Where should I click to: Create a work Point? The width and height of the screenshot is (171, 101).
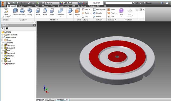click(x=86, y=13)
